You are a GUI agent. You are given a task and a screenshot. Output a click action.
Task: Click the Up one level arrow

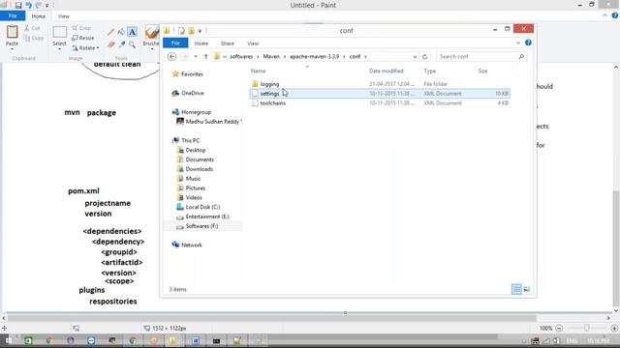tap(205, 57)
